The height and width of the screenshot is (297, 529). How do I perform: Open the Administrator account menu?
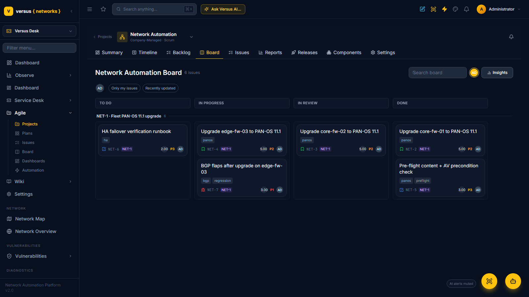(x=499, y=9)
